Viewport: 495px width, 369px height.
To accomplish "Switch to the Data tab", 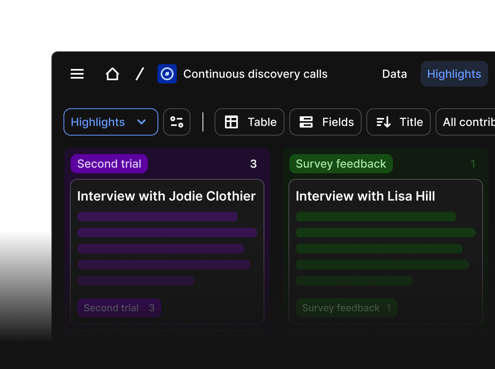I will [394, 74].
